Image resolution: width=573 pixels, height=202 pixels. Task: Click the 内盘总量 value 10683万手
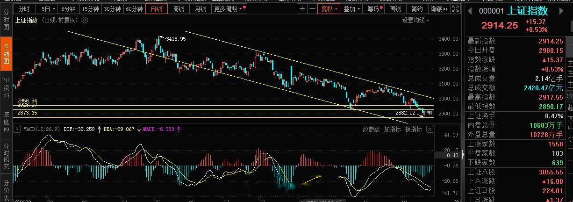click(x=546, y=125)
